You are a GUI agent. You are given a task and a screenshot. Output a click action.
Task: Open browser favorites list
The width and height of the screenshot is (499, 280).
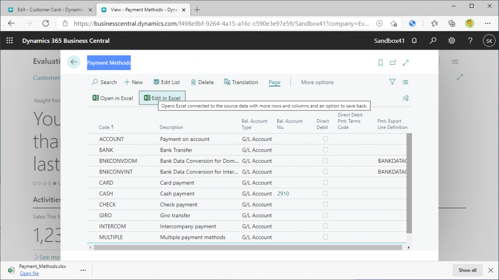434,23
